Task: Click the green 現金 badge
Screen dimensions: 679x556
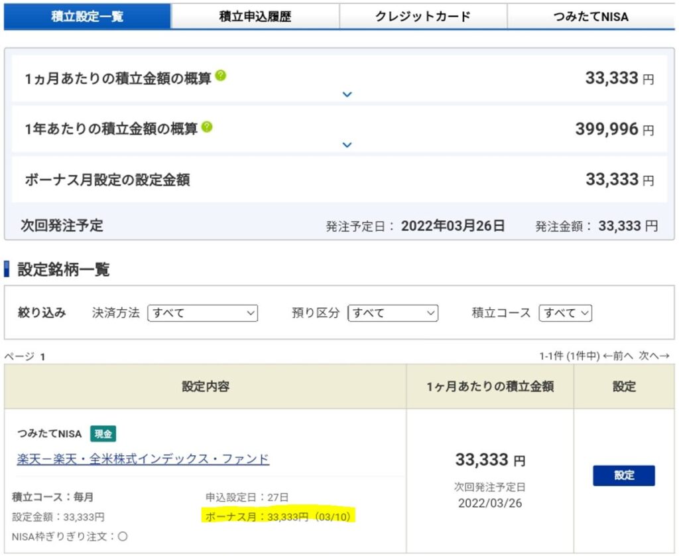Action: (103, 434)
